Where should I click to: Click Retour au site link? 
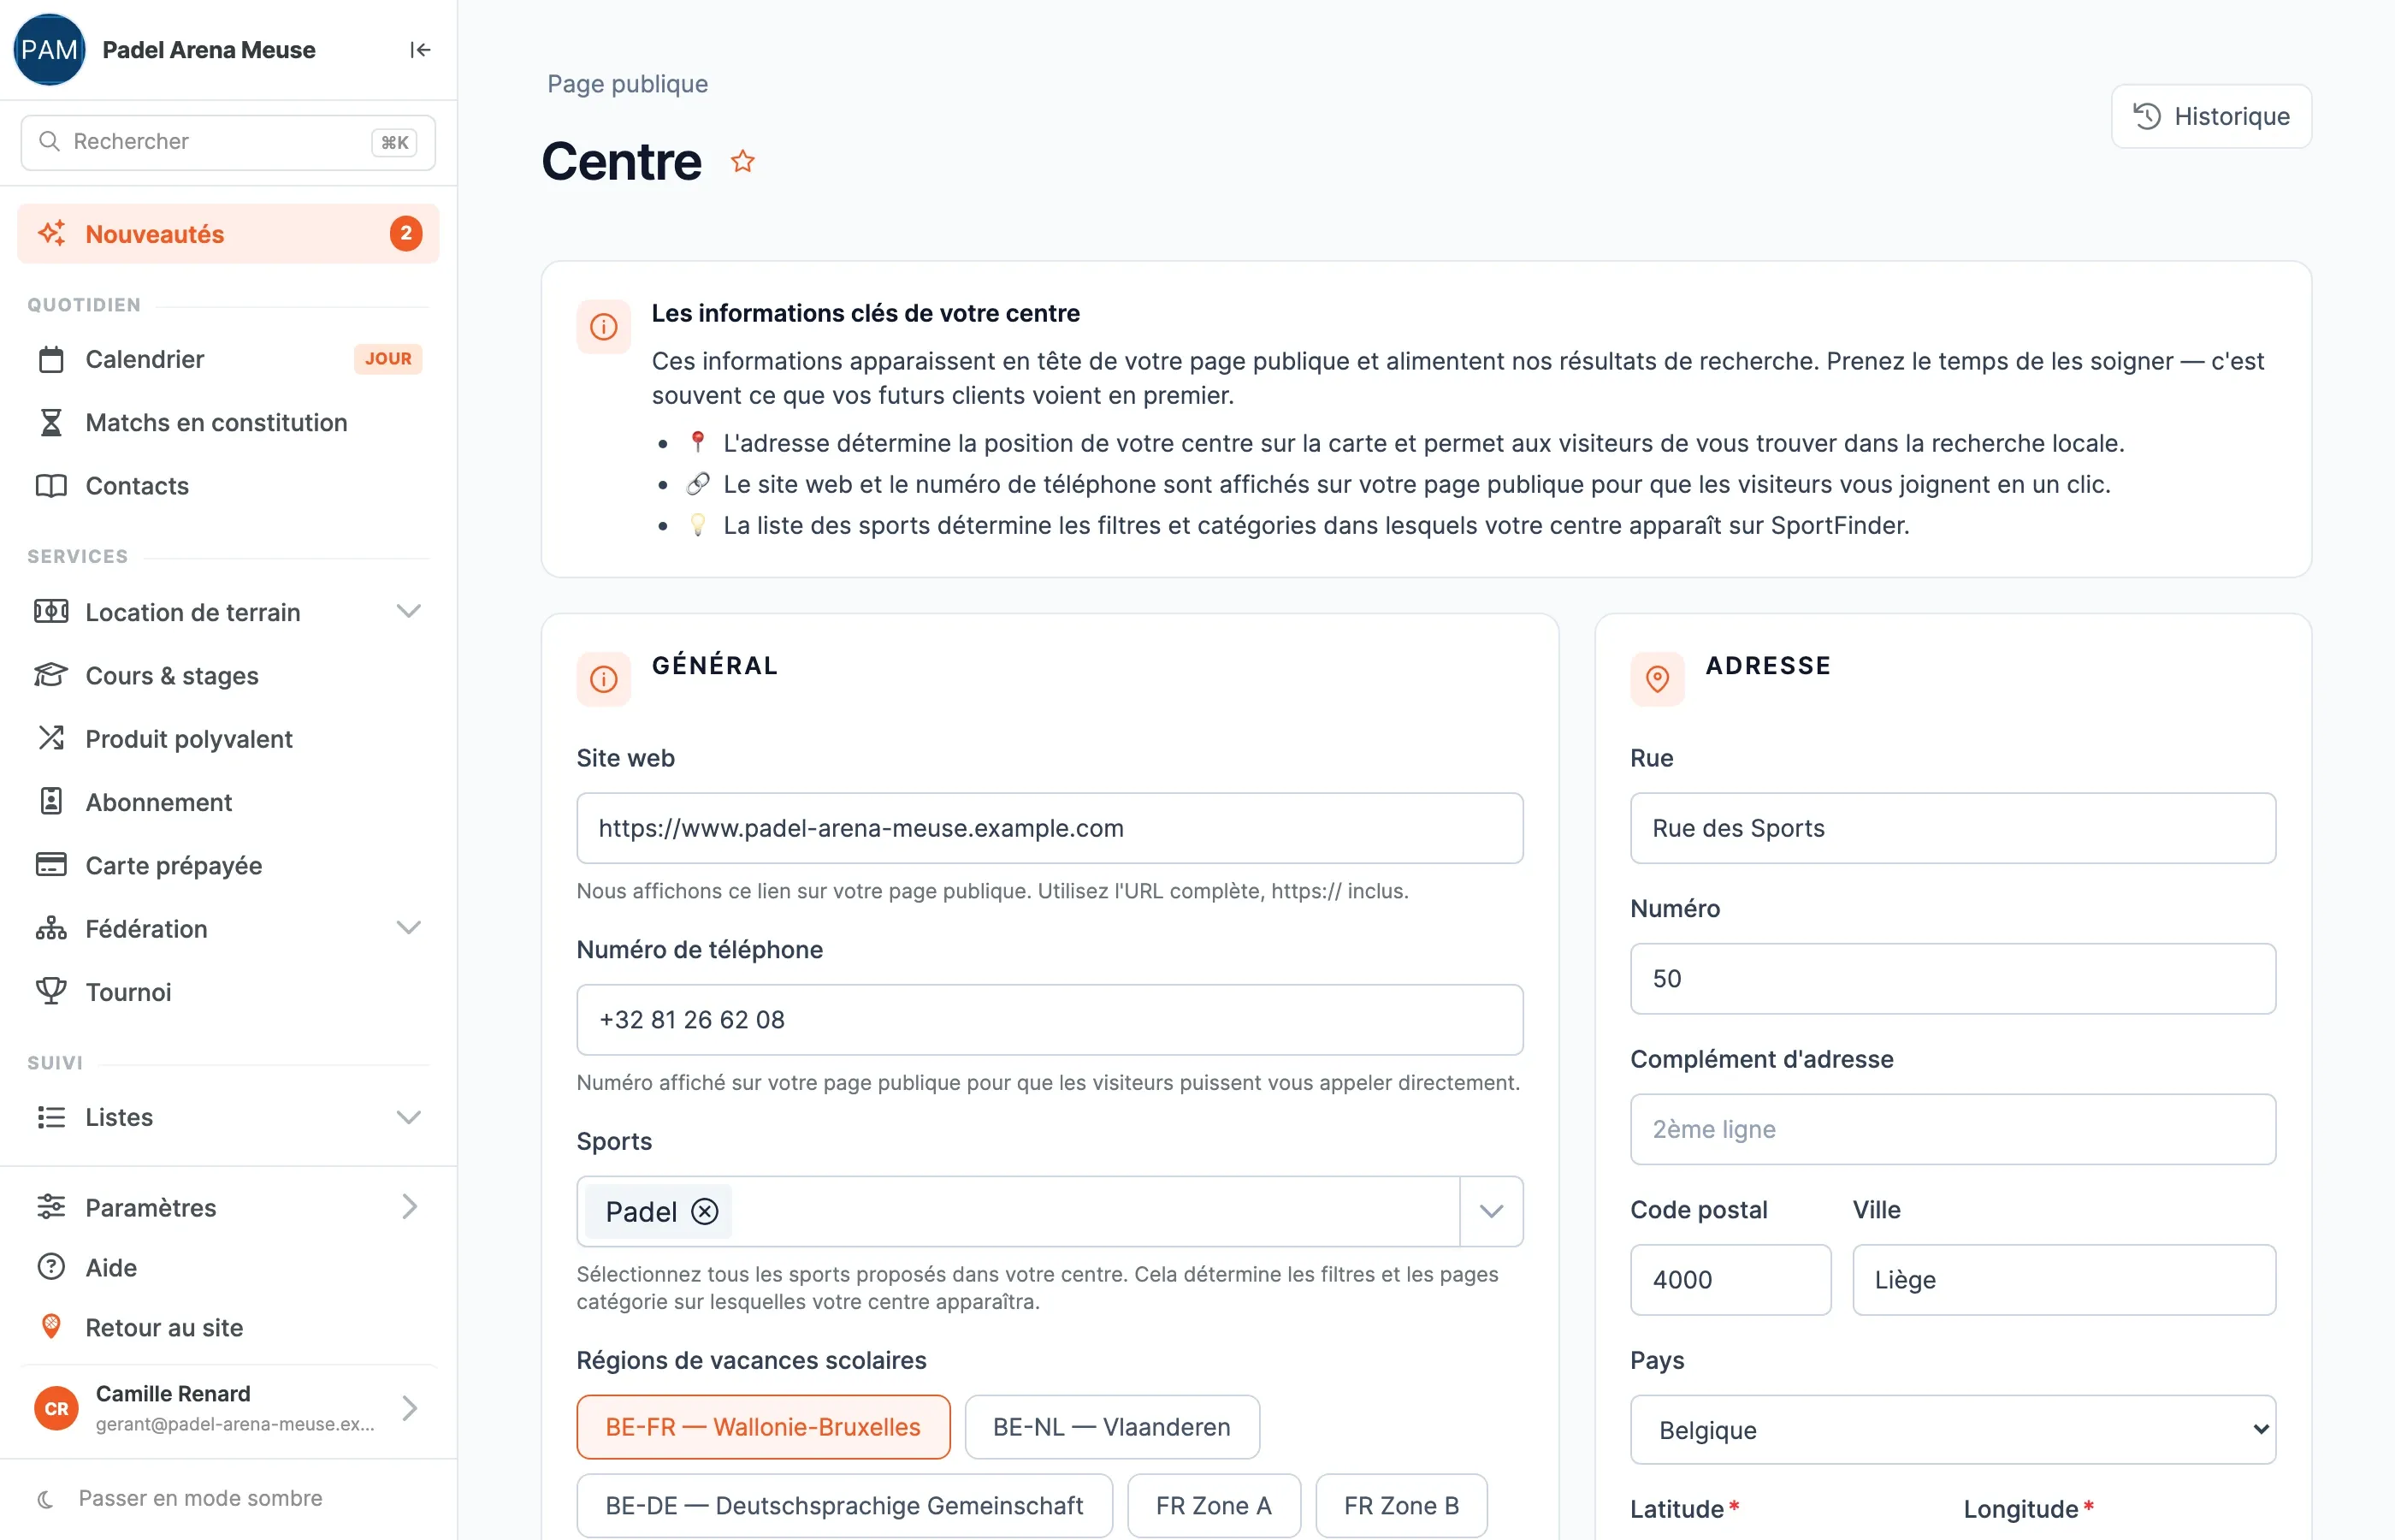point(228,1327)
